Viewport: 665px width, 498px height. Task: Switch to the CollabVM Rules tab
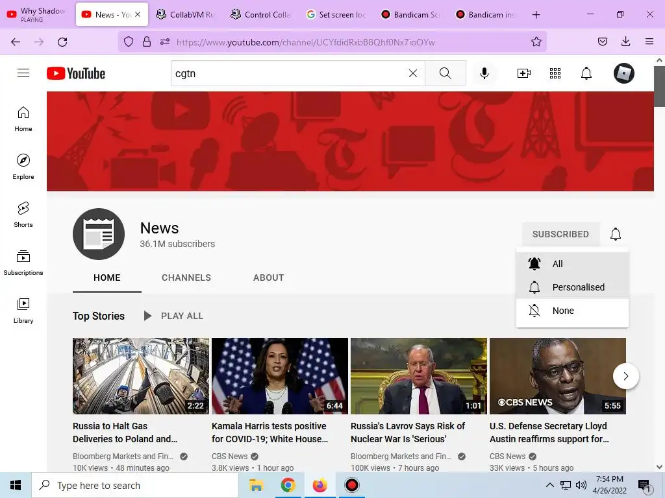(186, 14)
